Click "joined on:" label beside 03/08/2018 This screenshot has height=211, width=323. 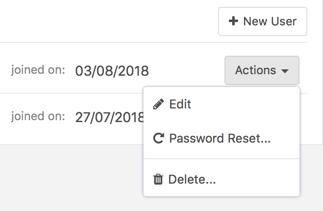pos(38,70)
